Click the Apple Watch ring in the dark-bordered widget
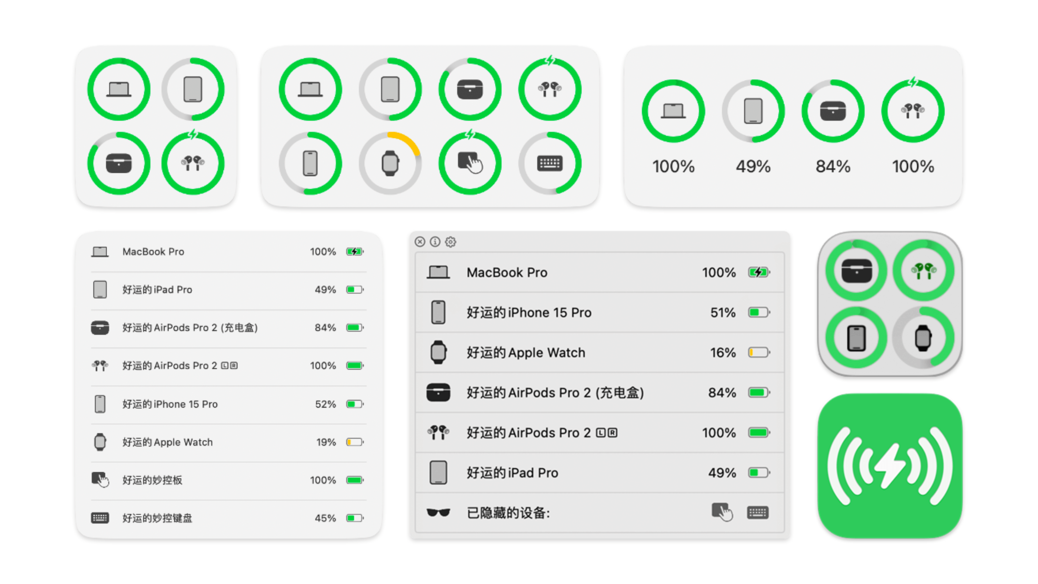 point(924,338)
